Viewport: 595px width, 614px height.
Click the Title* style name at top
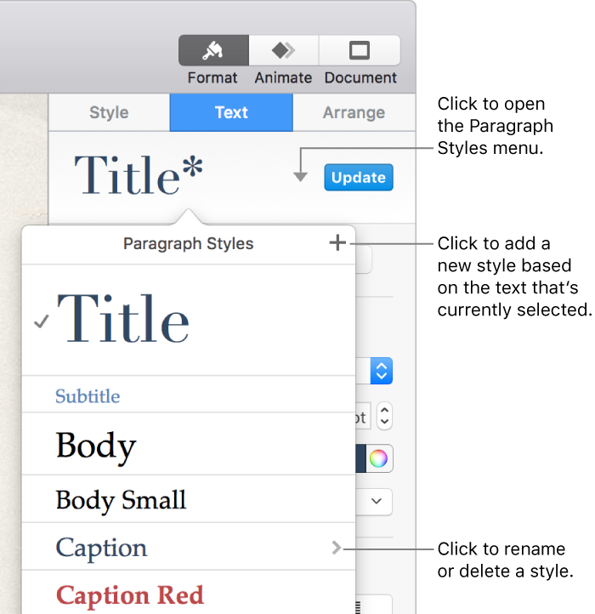point(139,175)
